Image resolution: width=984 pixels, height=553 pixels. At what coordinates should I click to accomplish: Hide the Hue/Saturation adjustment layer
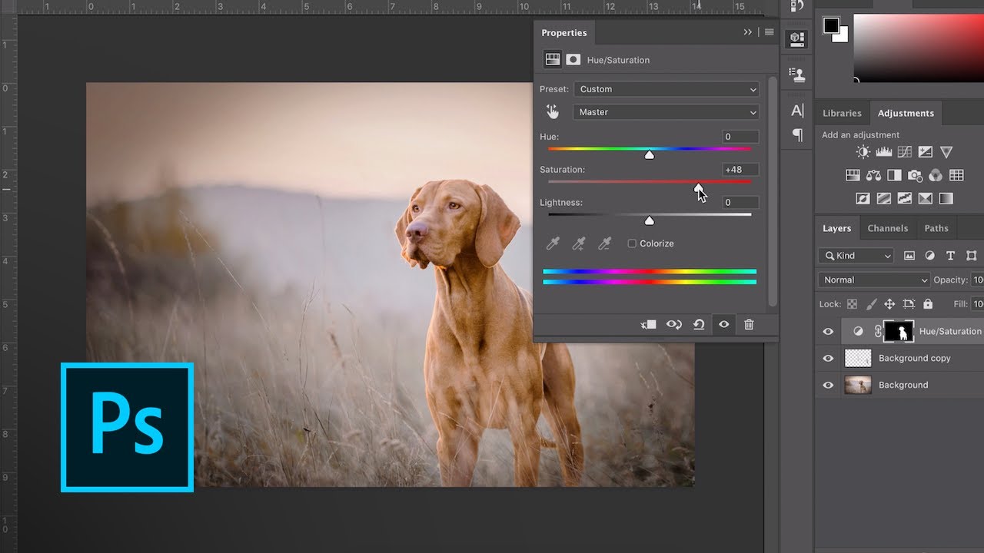828,332
